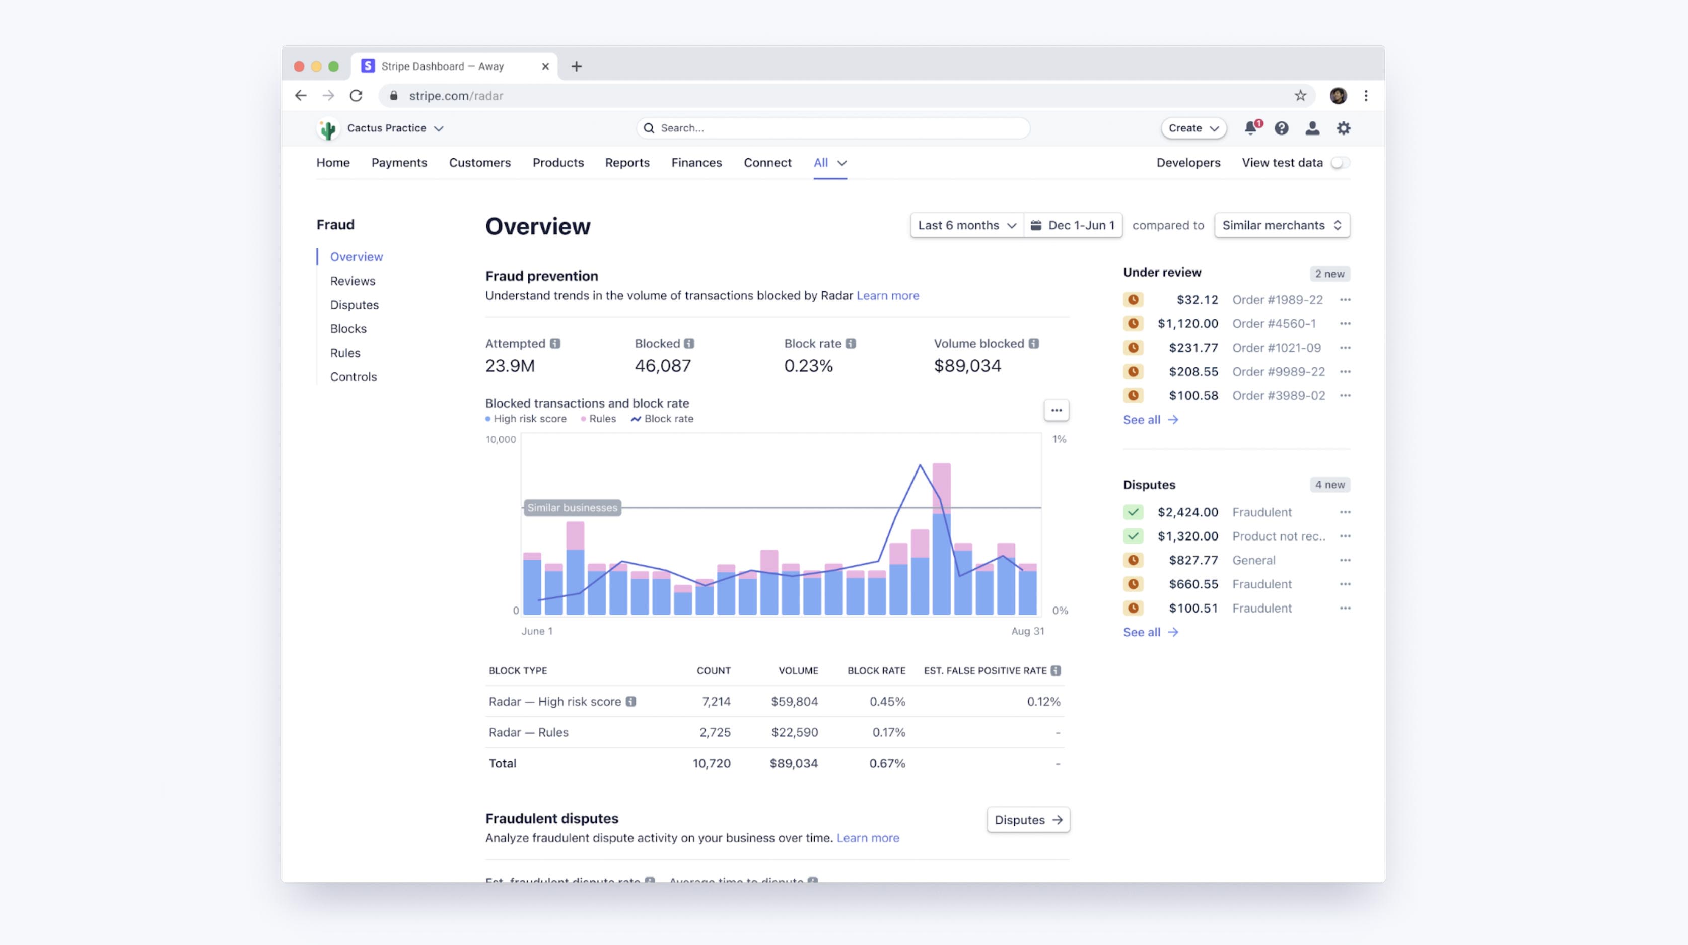Click the Reviews sidebar icon
Viewport: 1688px width, 945px height.
click(x=351, y=281)
